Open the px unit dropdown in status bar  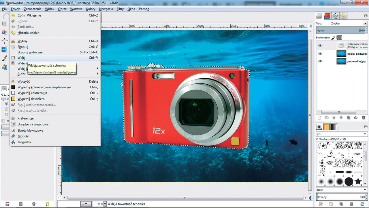[x=86, y=204]
